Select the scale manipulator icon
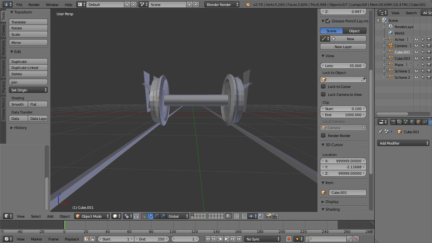The image size is (432, 243). (x=163, y=216)
